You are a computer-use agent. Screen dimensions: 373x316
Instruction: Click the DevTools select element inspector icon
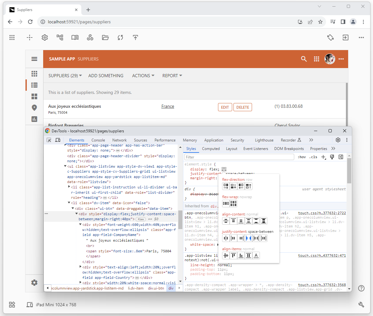pos(49,140)
